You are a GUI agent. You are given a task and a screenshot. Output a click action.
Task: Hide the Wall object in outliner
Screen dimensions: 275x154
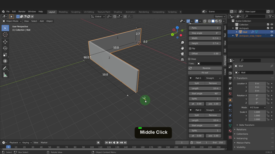coord(272,32)
